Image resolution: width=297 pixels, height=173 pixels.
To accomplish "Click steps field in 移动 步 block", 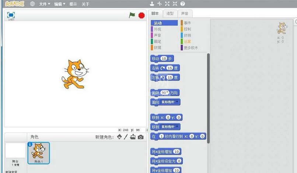I will (164, 58).
